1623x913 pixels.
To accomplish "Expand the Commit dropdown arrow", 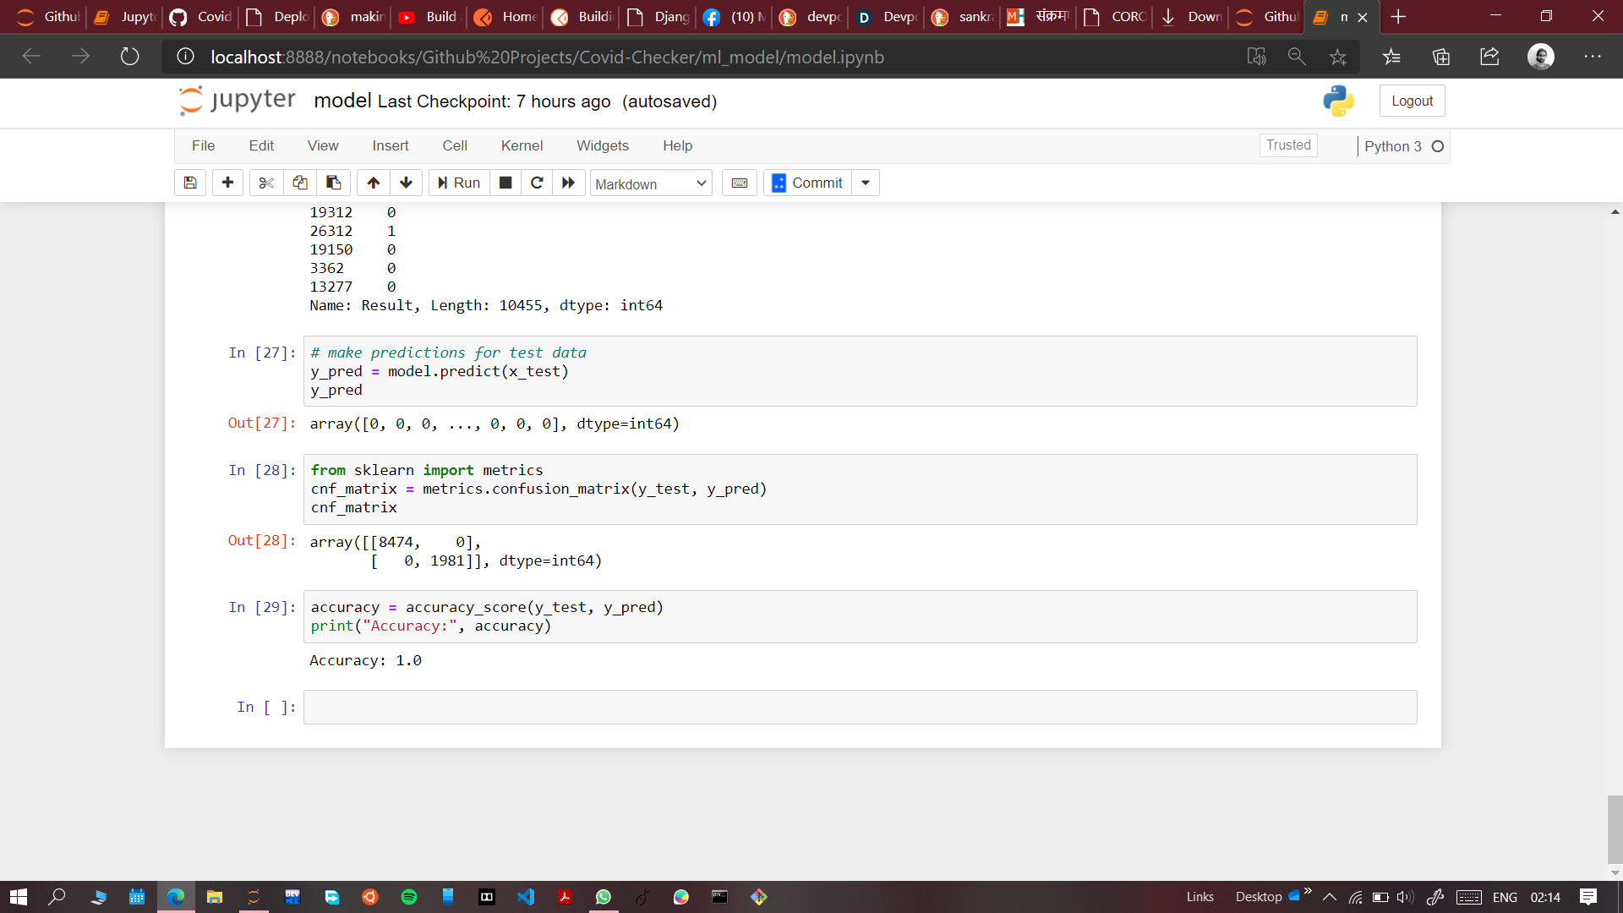I will pyautogui.click(x=866, y=183).
